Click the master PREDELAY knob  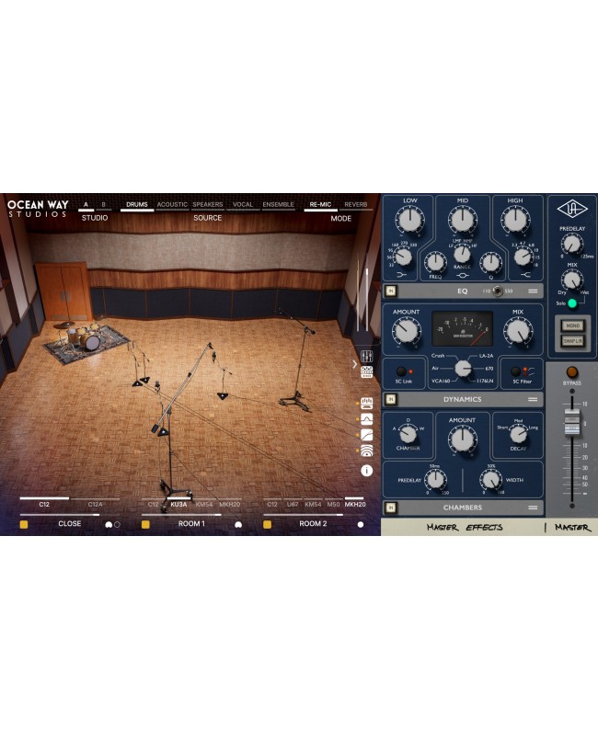click(x=571, y=244)
